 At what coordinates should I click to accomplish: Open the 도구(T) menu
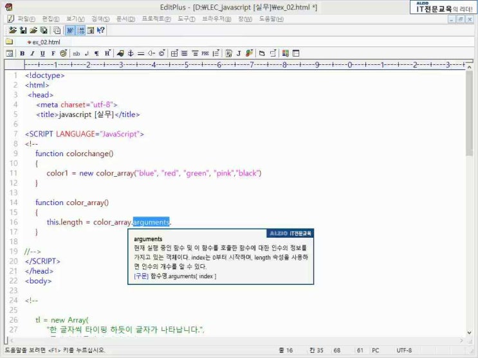[x=187, y=19]
